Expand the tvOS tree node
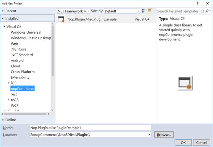Image resolution: width=213 pixels, height=147 pixels. (9, 99)
